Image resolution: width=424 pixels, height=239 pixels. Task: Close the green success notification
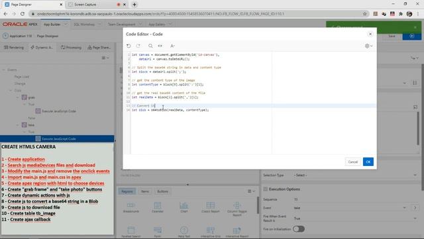pyautogui.click(x=415, y=27)
